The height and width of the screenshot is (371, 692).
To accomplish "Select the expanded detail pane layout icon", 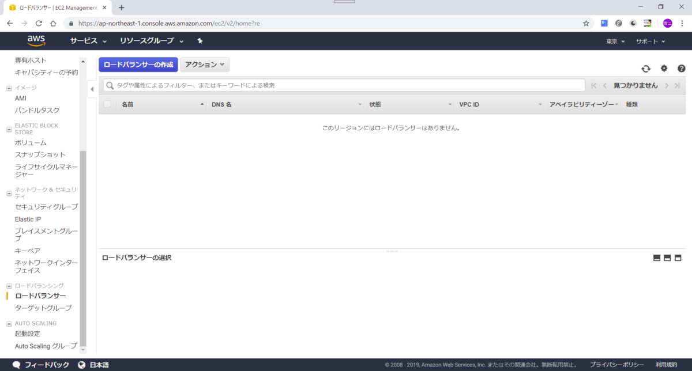I will pos(667,258).
